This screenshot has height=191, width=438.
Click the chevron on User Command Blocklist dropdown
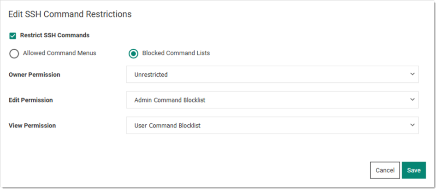click(412, 125)
